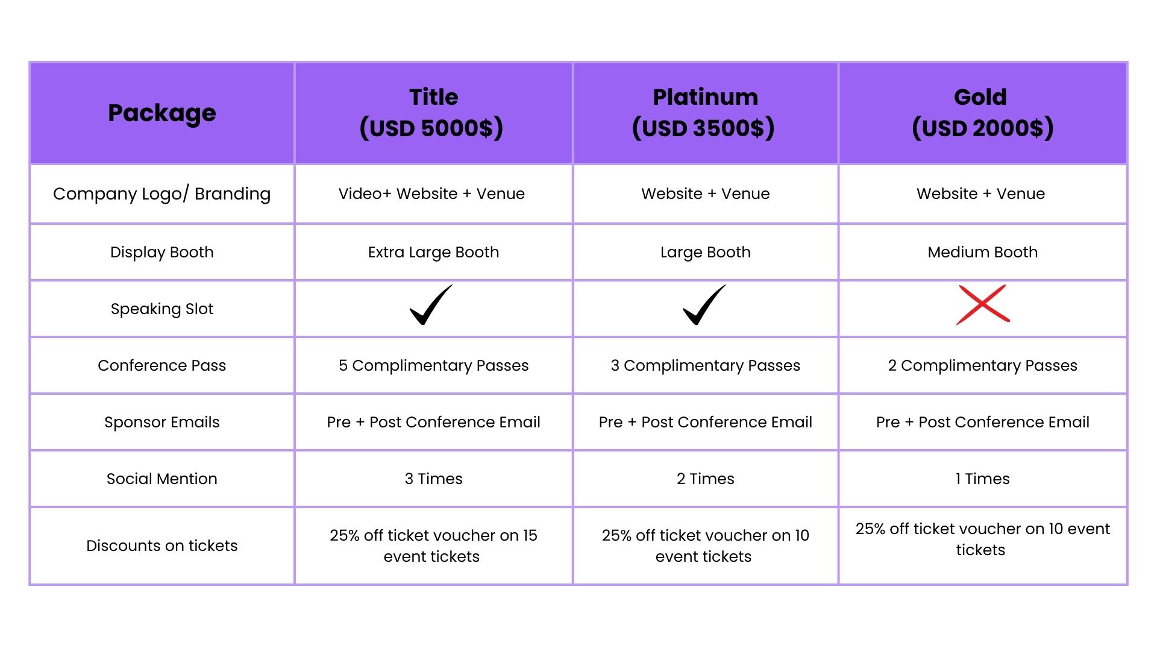This screenshot has height=651, width=1157.
Task: Select the Title (USD 5000$) header
Action: (x=433, y=113)
